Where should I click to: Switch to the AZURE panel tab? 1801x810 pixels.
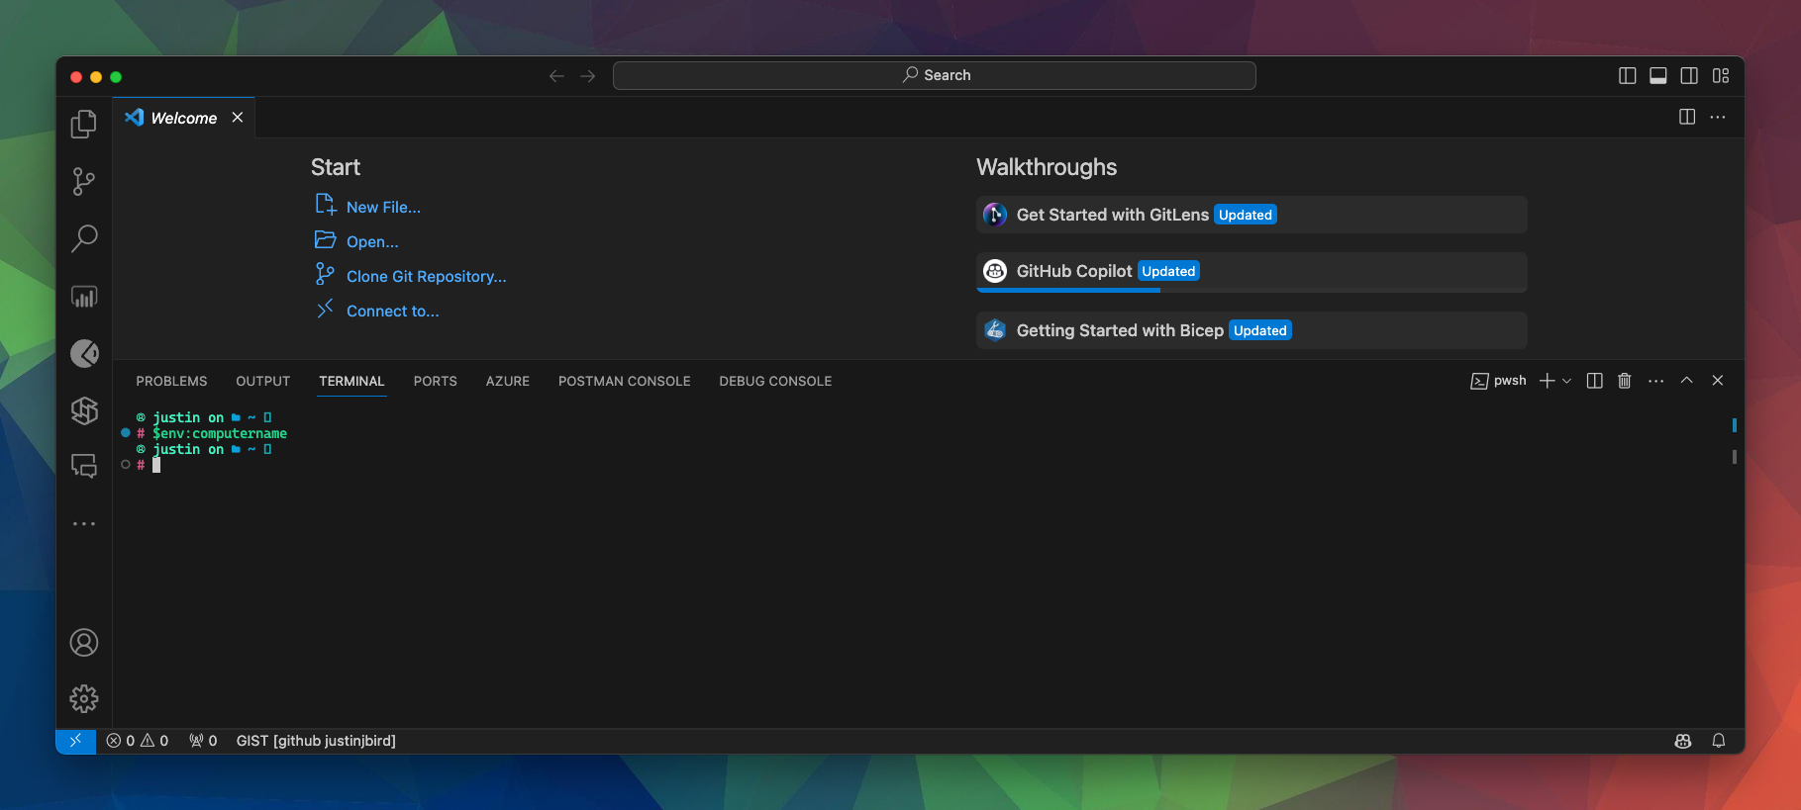click(507, 381)
